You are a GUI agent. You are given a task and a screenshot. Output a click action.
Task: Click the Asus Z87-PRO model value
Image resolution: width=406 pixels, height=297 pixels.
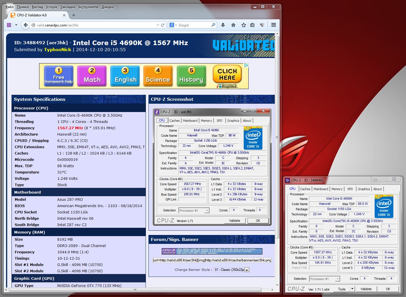[x=70, y=199]
